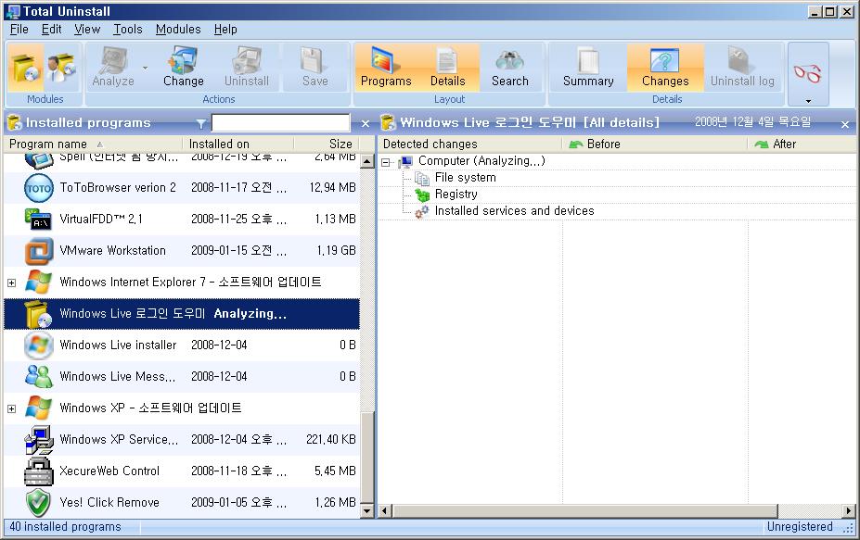The width and height of the screenshot is (860, 540).
Task: Select the XecureWeb Control entry
Action: coord(182,471)
